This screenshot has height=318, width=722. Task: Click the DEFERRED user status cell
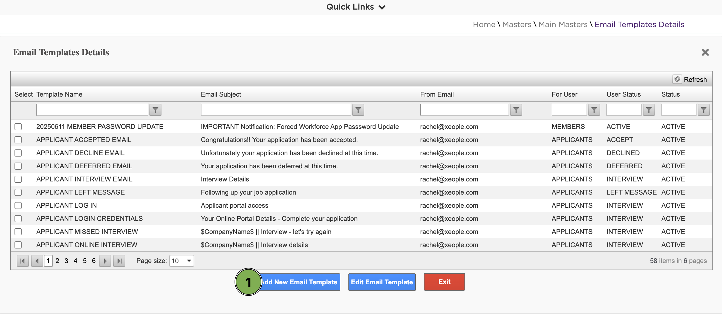coord(625,166)
